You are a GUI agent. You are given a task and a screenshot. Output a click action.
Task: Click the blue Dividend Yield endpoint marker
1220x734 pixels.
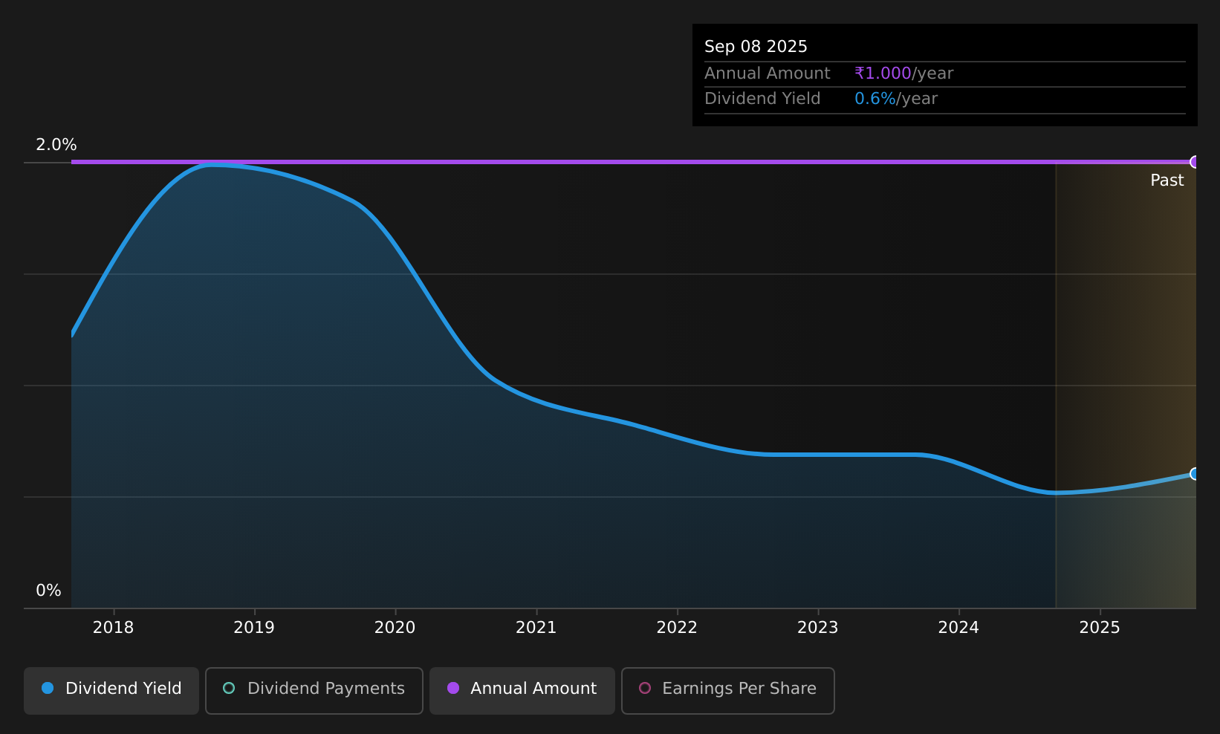1195,474
